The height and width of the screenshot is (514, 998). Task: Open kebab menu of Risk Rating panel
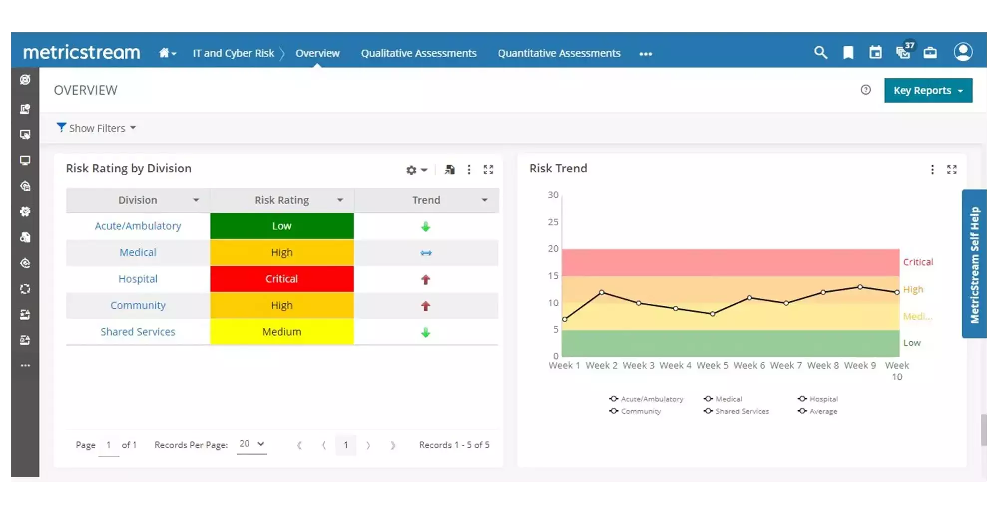(x=469, y=170)
